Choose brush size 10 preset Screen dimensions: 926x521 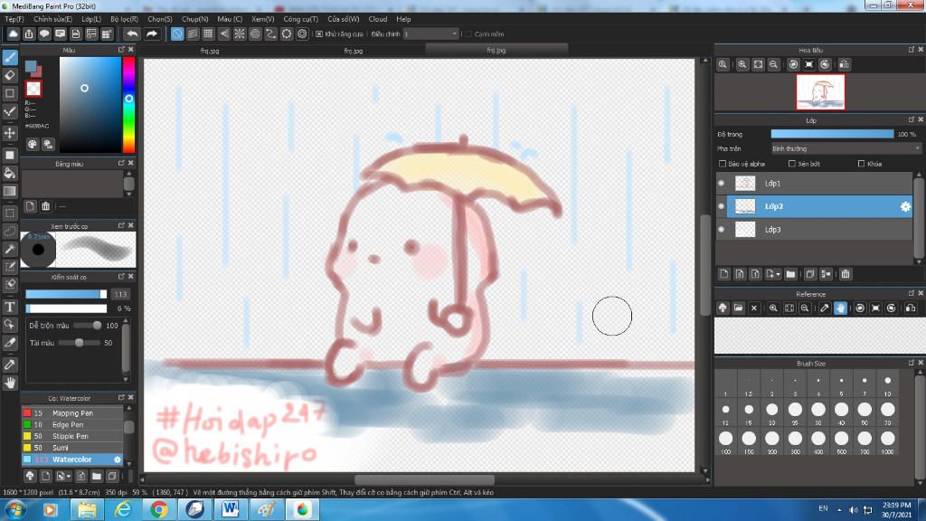point(887,384)
